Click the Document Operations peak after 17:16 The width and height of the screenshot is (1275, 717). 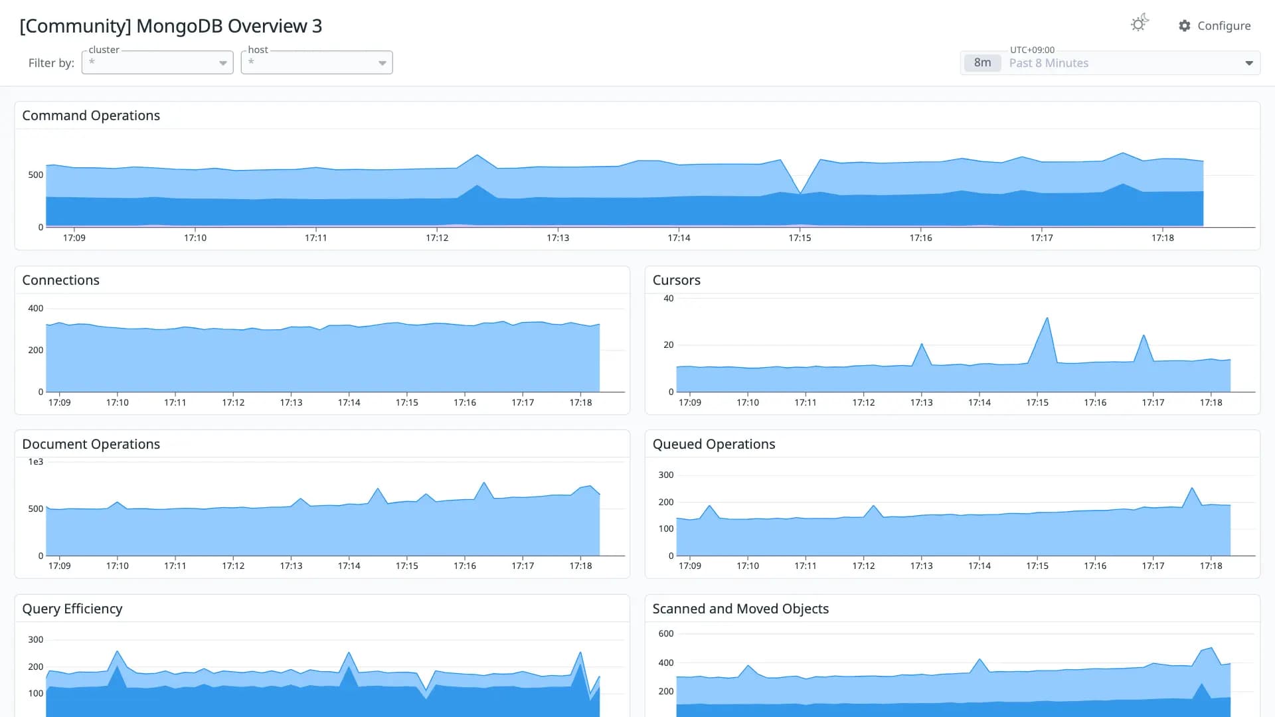point(484,483)
